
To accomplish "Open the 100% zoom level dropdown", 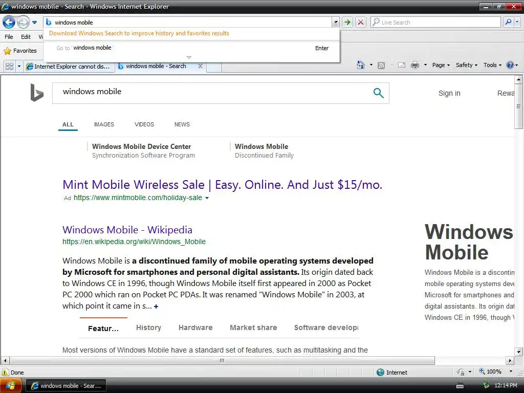I will [x=511, y=372].
